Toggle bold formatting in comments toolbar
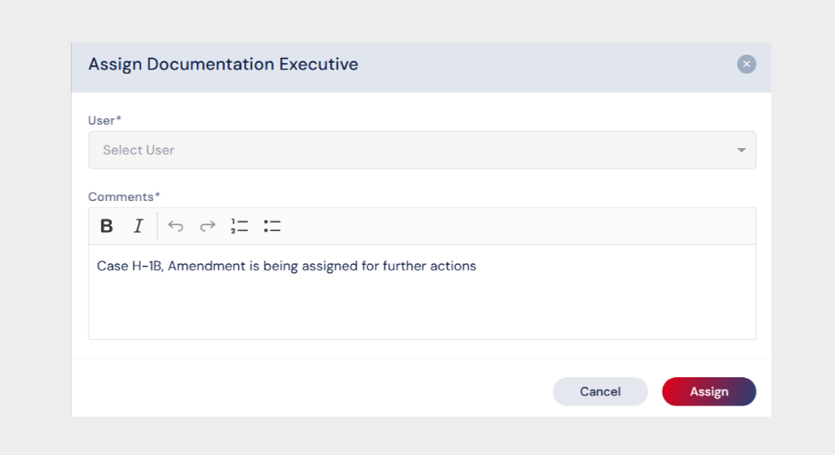The width and height of the screenshot is (835, 455). pyautogui.click(x=107, y=226)
